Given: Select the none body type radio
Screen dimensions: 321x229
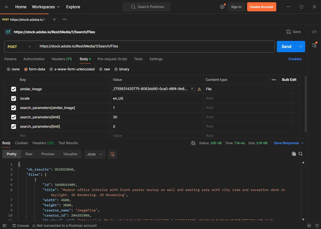Looking at the screenshot, I should click(x=8, y=69).
